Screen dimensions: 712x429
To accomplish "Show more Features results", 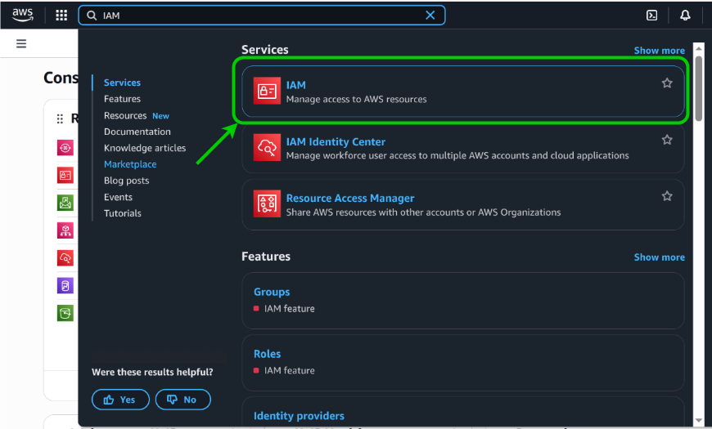I will coord(660,257).
